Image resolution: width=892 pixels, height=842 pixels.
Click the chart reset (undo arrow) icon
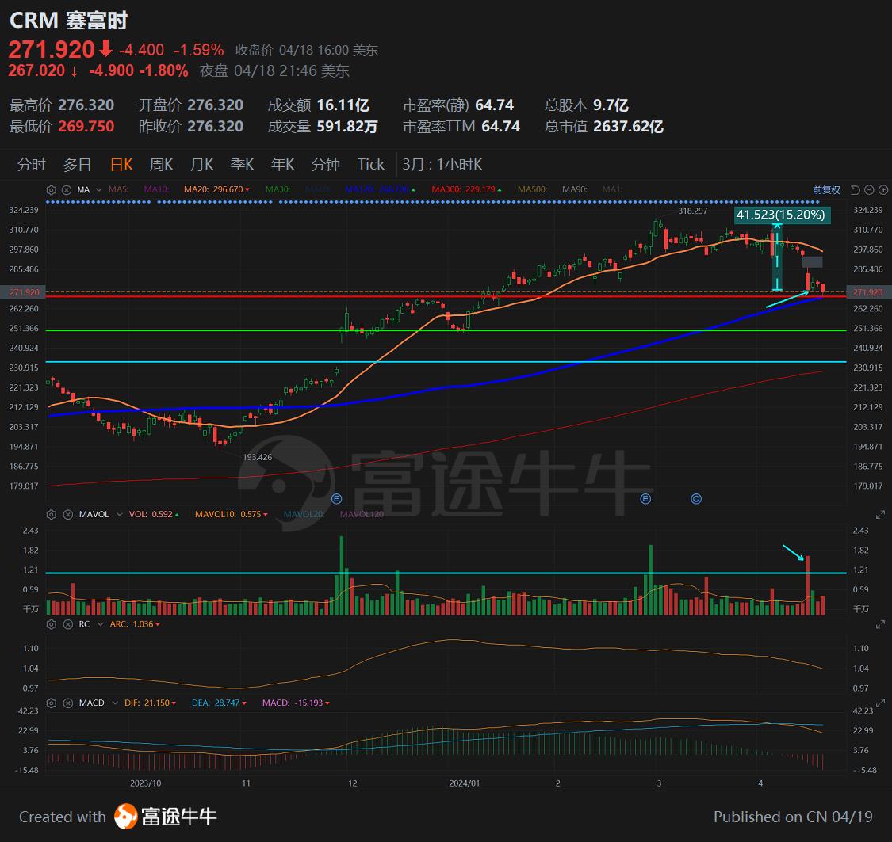tap(855, 190)
